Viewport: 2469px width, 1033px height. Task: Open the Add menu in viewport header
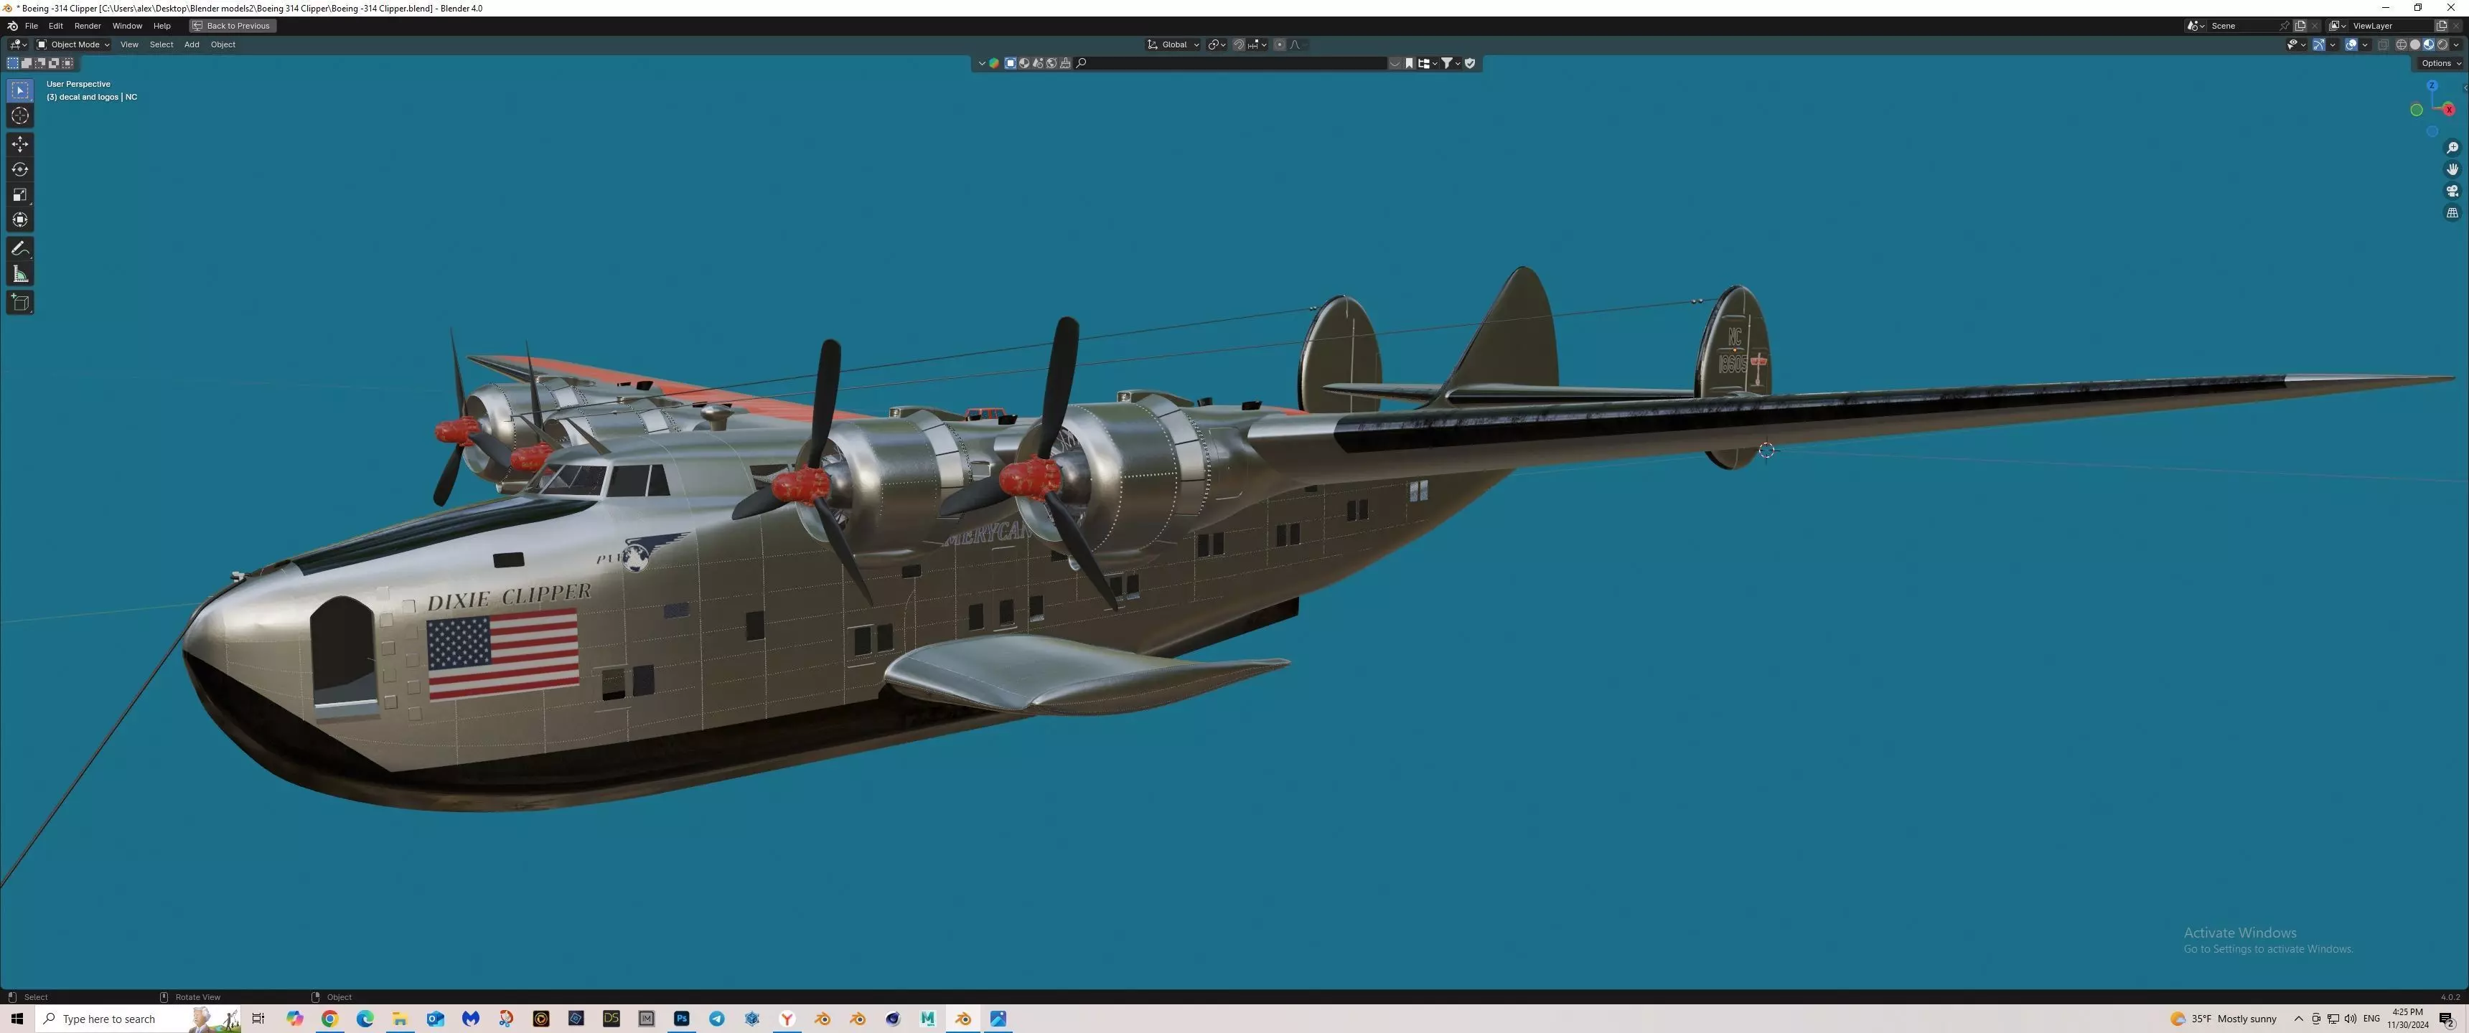192,44
